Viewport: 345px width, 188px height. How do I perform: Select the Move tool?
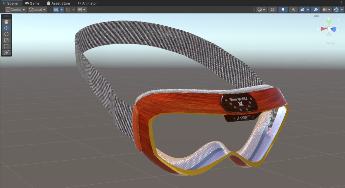6,28
